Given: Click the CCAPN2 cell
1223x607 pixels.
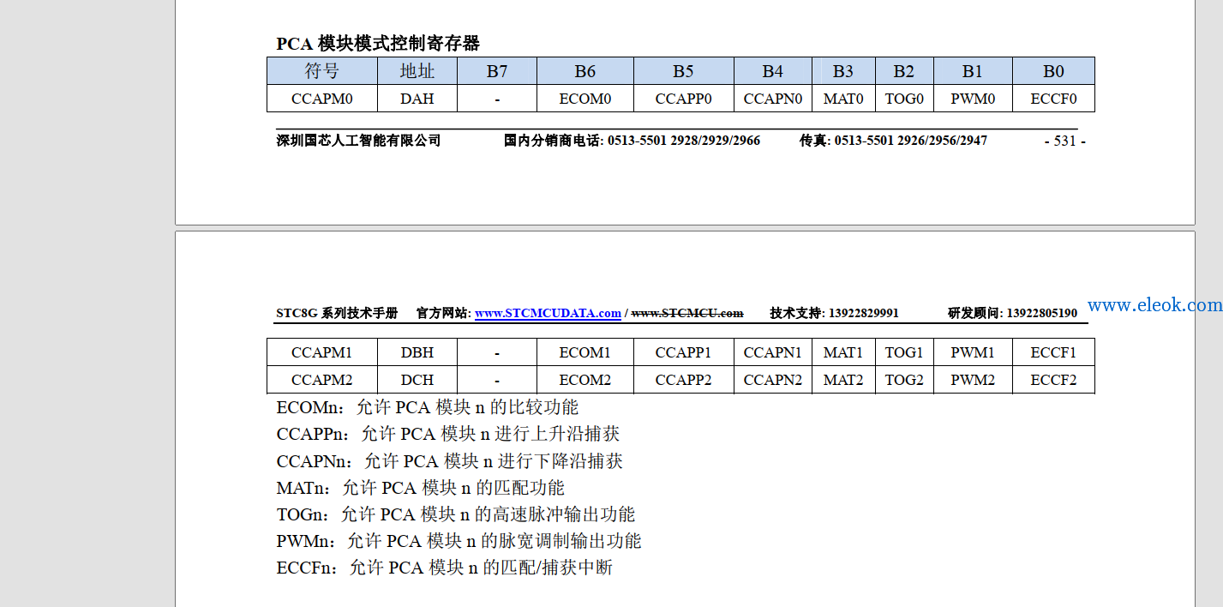Looking at the screenshot, I should 773,380.
